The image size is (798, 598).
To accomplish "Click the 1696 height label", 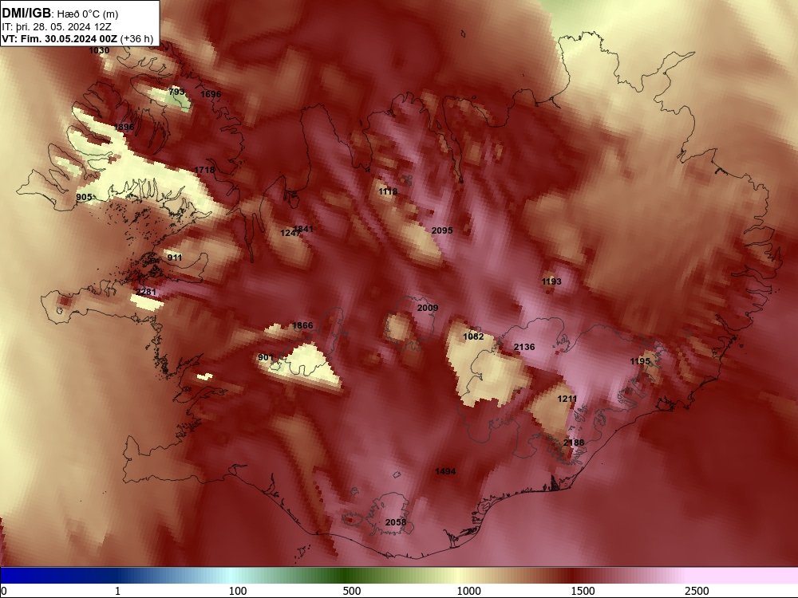I will pos(211,94).
